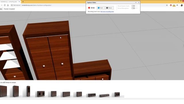
Task: Pause the video recording
Action: pos(109,8)
